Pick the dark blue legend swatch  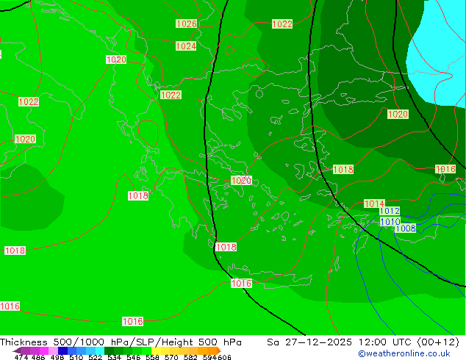[62, 350]
